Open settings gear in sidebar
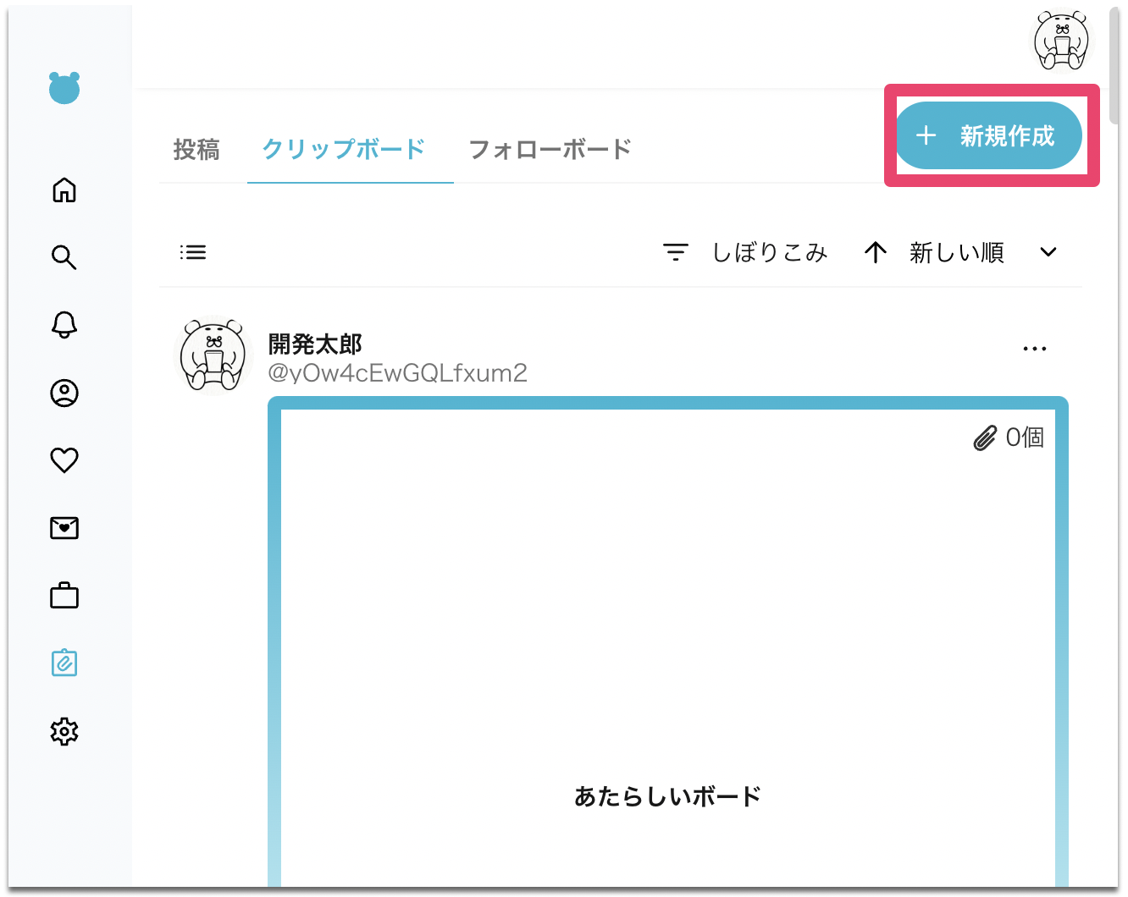Image resolution: width=1128 pixels, height=897 pixels. click(x=64, y=731)
